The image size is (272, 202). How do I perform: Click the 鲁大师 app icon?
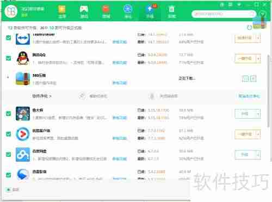[23, 114]
